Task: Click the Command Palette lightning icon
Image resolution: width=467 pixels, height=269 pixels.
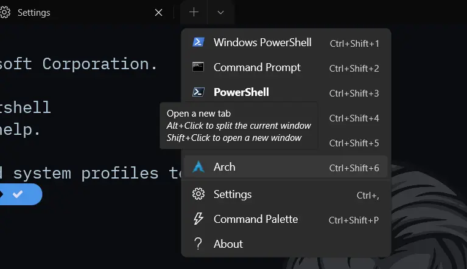Action: click(x=198, y=219)
